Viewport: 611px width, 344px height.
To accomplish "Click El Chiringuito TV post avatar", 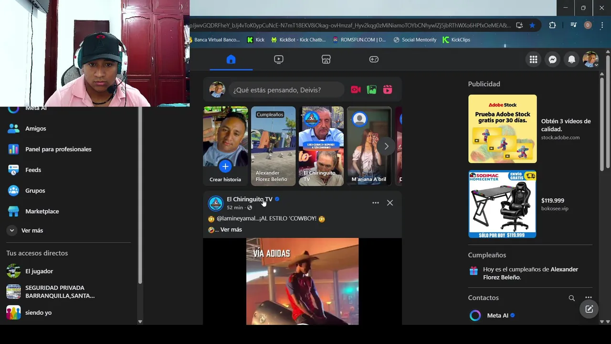I will tap(216, 203).
